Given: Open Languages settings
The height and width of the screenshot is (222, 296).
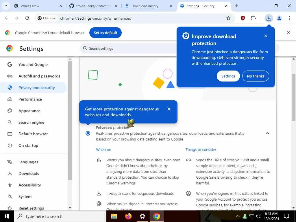Looking at the screenshot, I should tap(33, 162).
